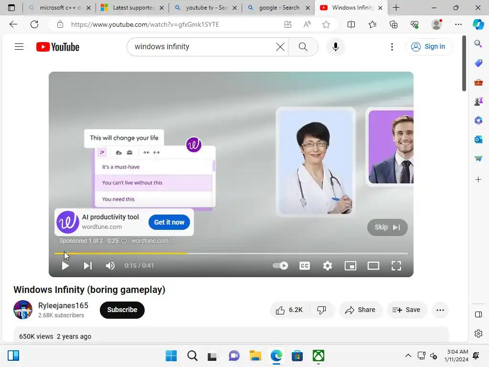Run search with magnifier button

click(303, 47)
